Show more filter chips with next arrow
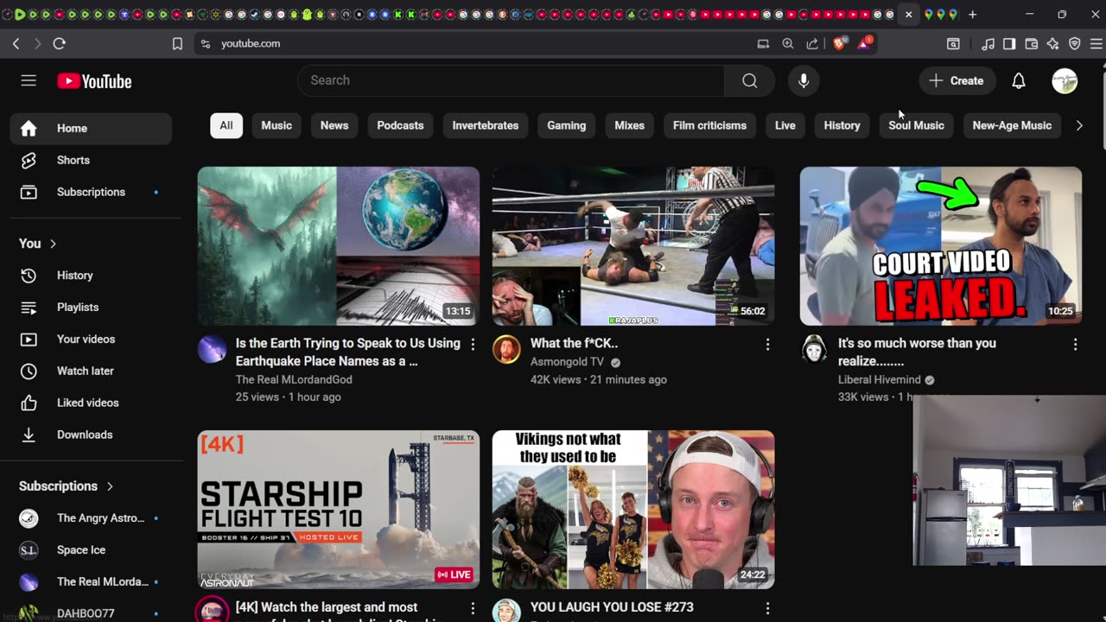 click(x=1078, y=125)
